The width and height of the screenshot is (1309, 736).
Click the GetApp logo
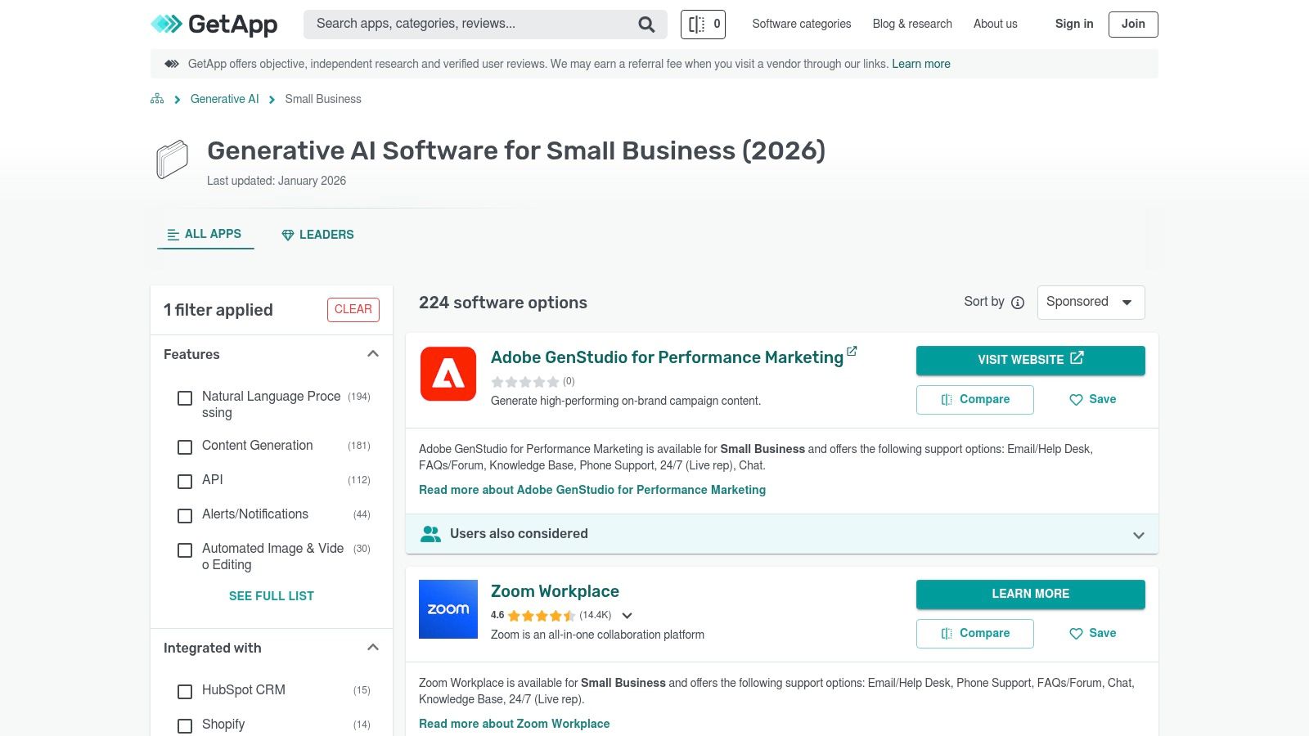coord(214,25)
